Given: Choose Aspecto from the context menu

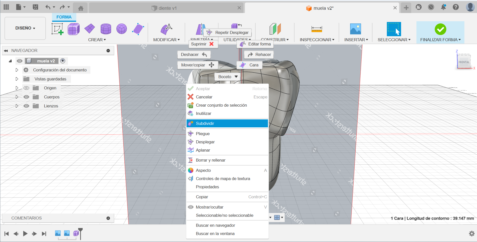Looking at the screenshot, I should (x=227, y=170).
